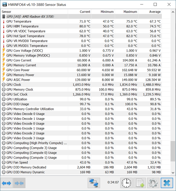
Task: Select the GPU [#0]: AMD Radeon RX 5700 header row
Action: point(81,16)
